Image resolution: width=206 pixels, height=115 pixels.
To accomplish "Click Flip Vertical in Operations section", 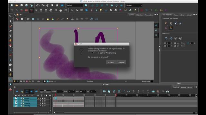I will point(171,38).
